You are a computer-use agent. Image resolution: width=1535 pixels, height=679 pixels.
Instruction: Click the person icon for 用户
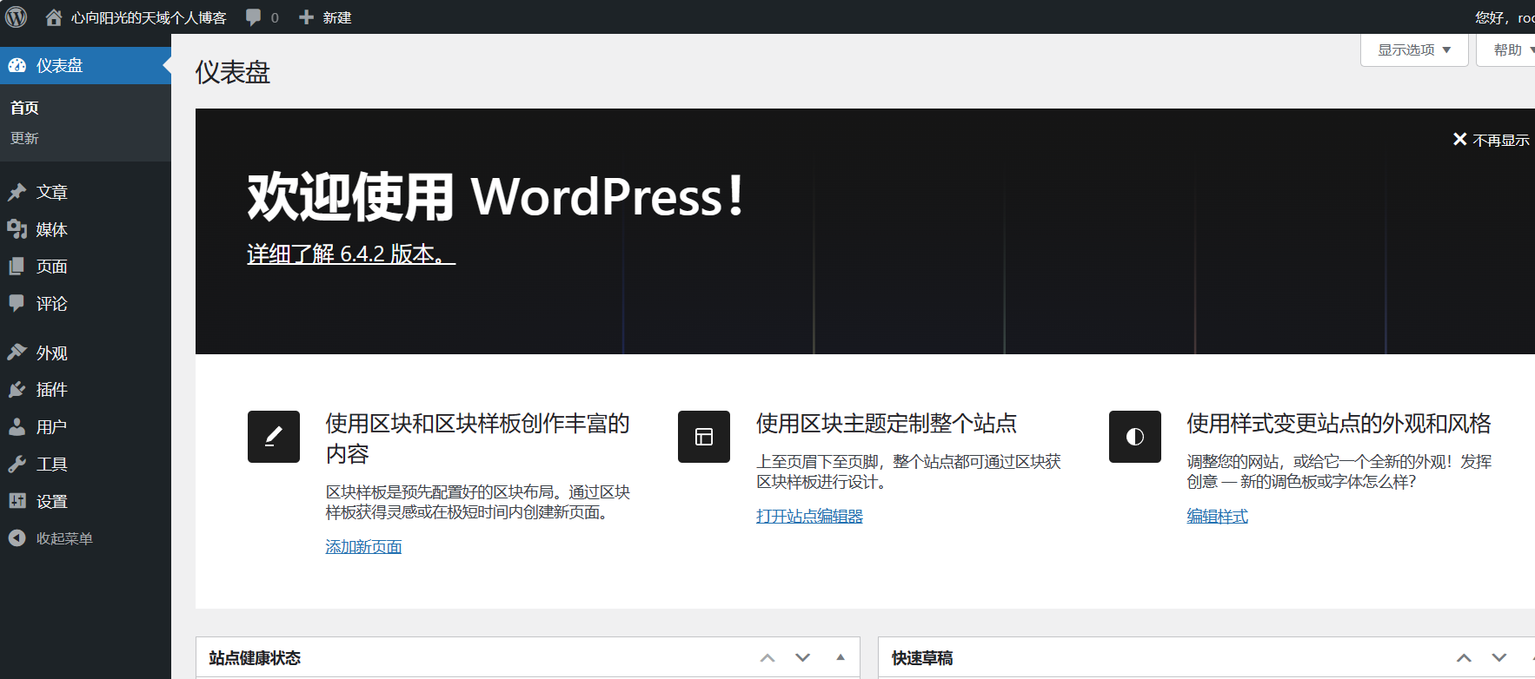click(x=17, y=427)
